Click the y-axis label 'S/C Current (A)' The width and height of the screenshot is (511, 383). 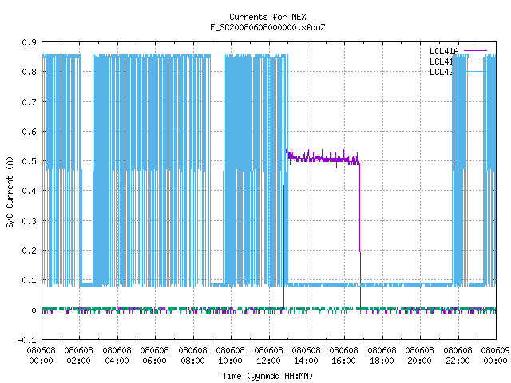coord(10,191)
